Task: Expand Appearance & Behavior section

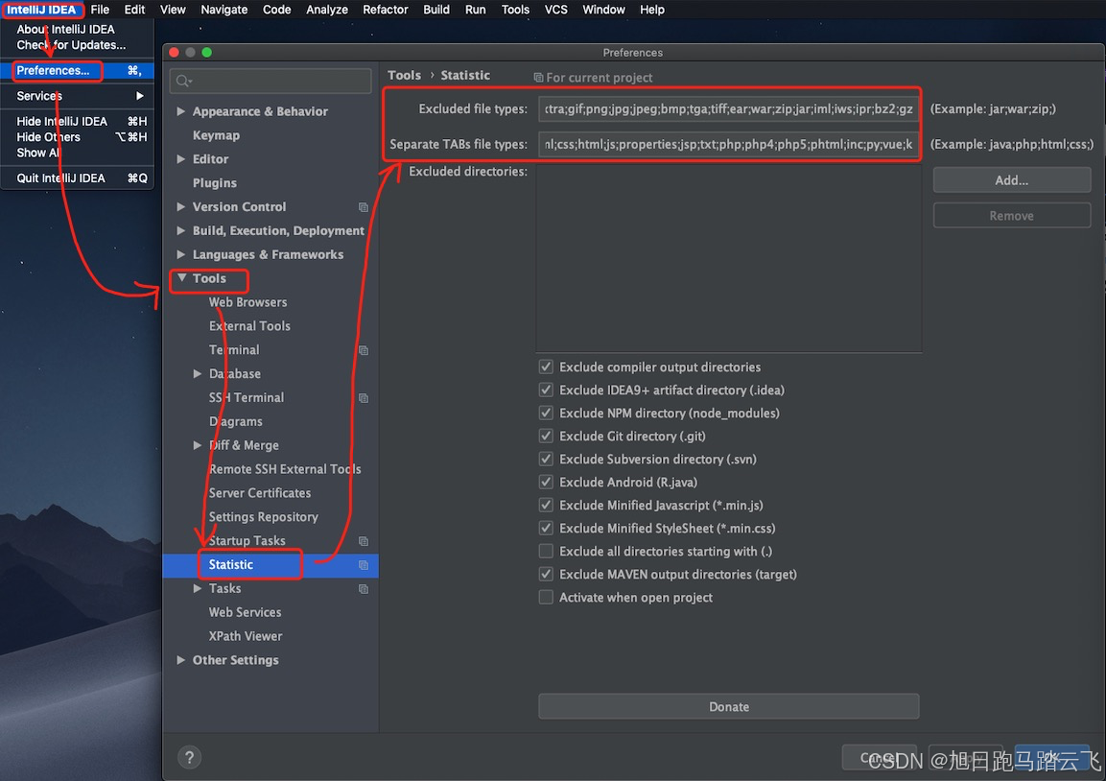Action: pos(180,111)
